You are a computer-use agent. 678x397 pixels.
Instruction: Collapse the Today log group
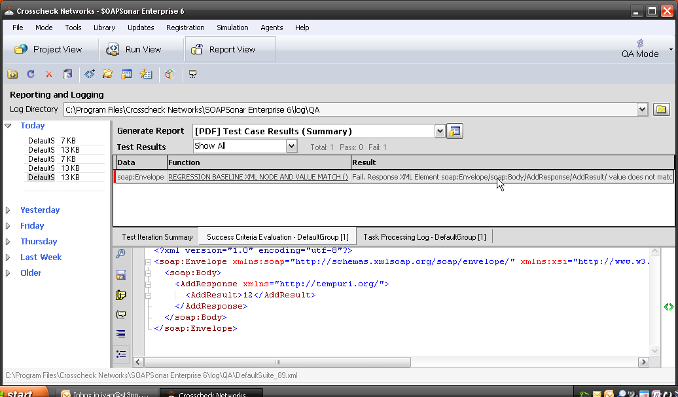pyautogui.click(x=8, y=126)
